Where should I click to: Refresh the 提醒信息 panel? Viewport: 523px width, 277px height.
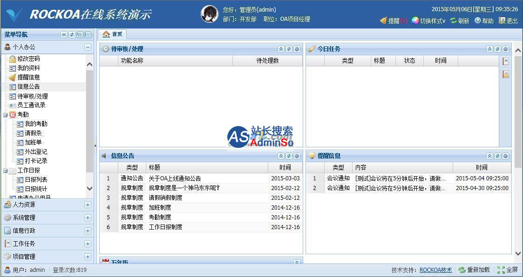pyautogui.click(x=498, y=156)
